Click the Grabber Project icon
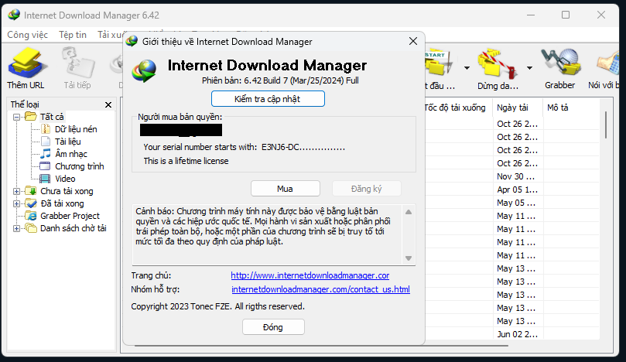This screenshot has width=626, height=362. point(31,216)
